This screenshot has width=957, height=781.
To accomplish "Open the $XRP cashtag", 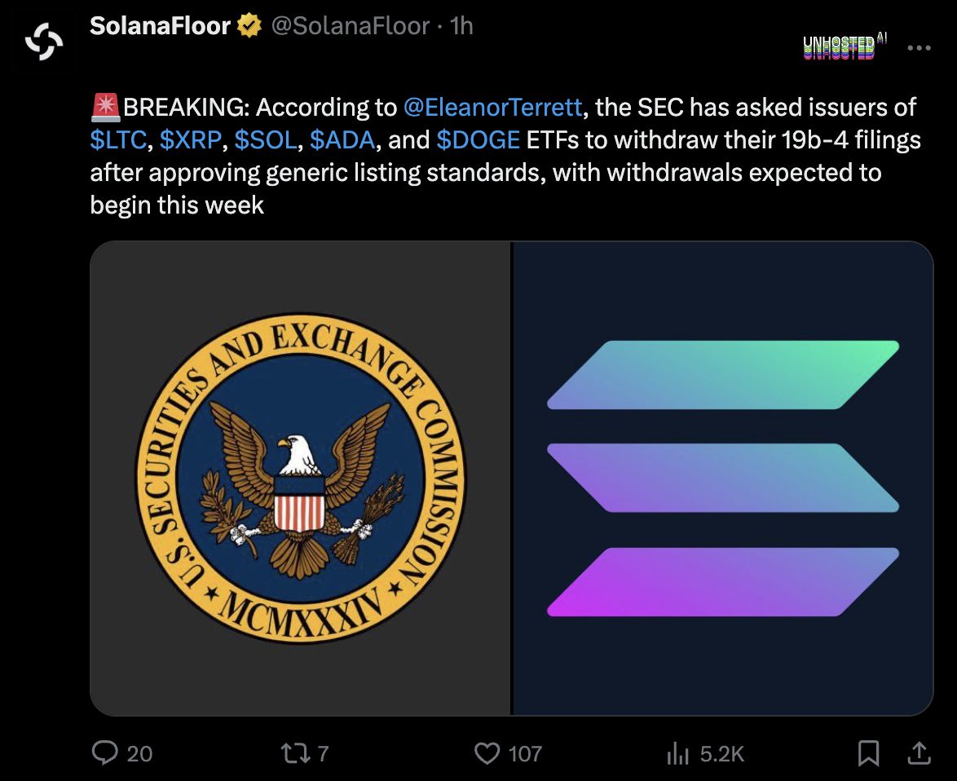I will pyautogui.click(x=191, y=139).
